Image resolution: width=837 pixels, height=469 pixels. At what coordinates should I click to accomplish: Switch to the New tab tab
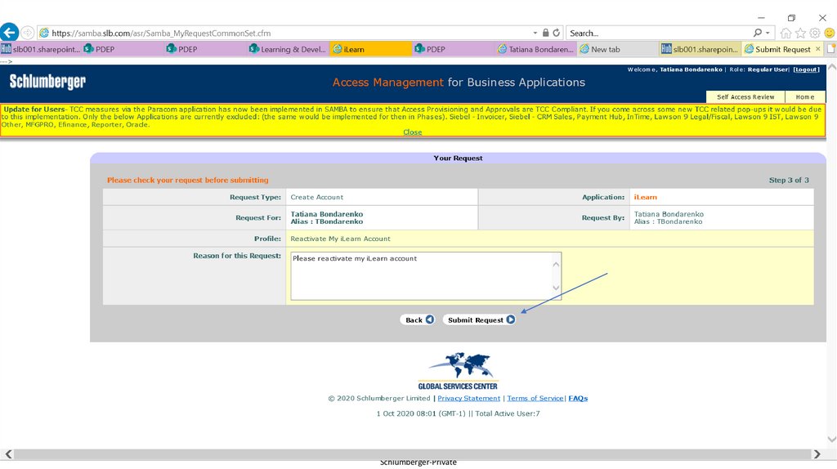click(x=618, y=49)
